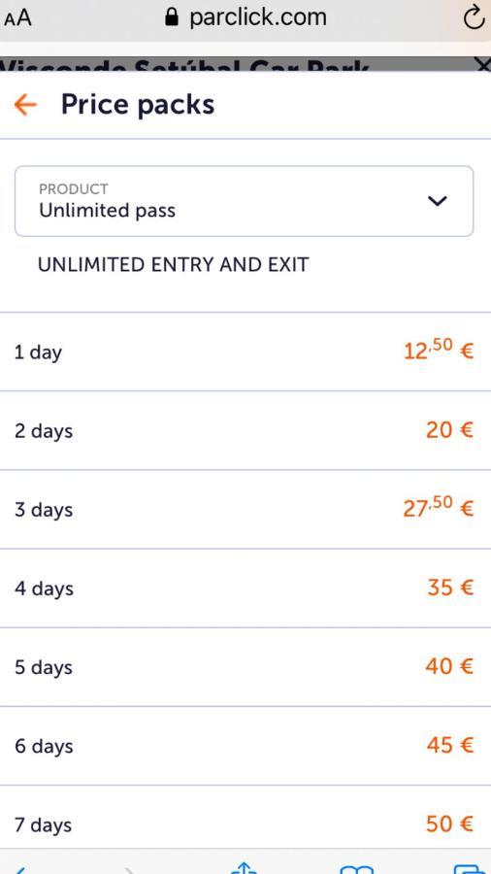
Task: Select the 2 days pack
Action: pyautogui.click(x=245, y=430)
